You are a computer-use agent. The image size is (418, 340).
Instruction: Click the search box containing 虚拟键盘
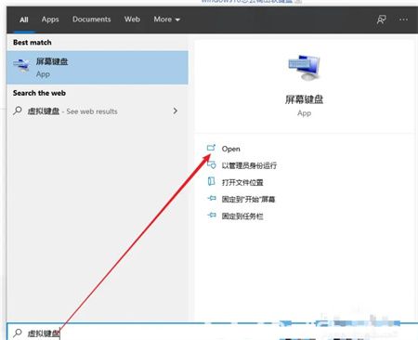tap(212, 333)
